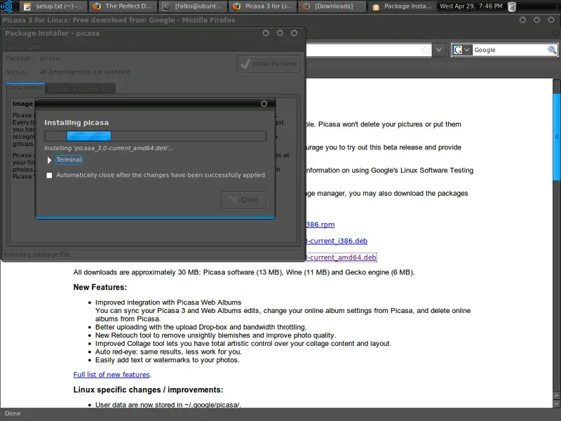The image size is (561, 421).
Task: Switch to Picasa 3 for Linux taskbar window
Action: click(x=262, y=6)
